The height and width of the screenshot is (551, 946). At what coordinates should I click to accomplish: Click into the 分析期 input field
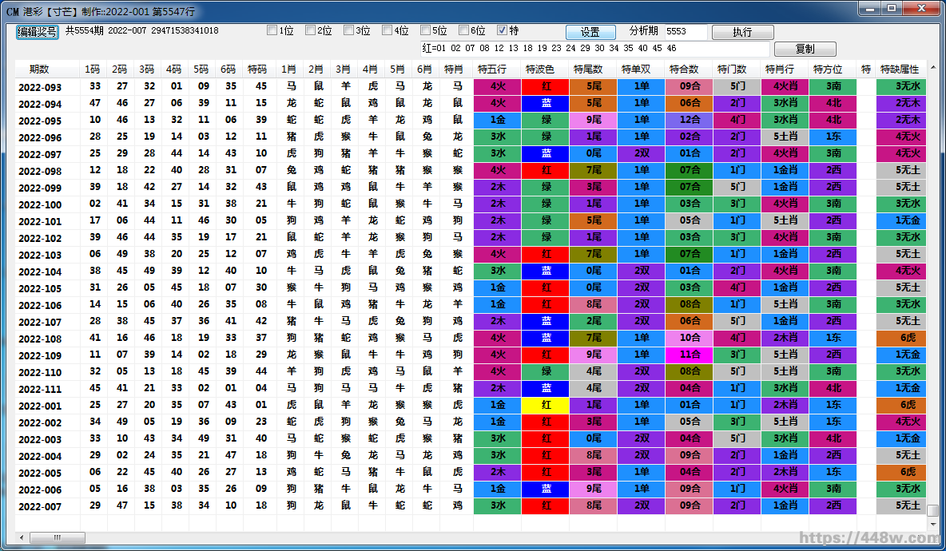click(685, 32)
